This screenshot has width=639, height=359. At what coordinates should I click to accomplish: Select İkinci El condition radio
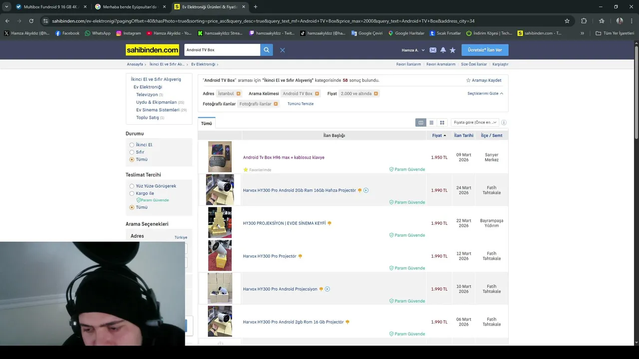132,145
